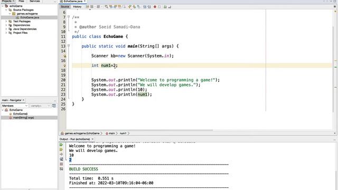The height and width of the screenshot is (190, 338).
Task: Click the Forward navigation icon in editor toolbar
Action: [x=98, y=7]
